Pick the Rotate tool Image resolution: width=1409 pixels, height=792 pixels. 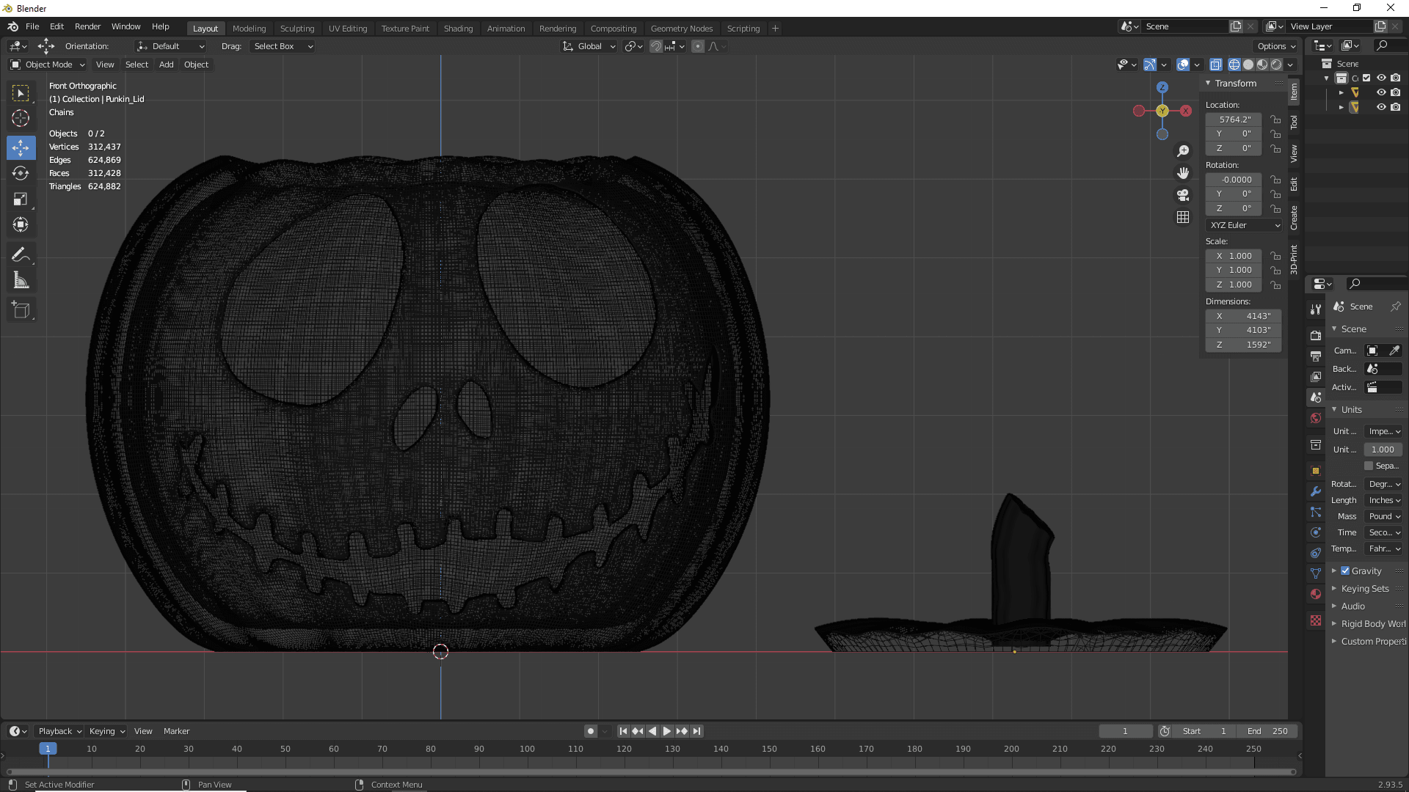[21, 173]
